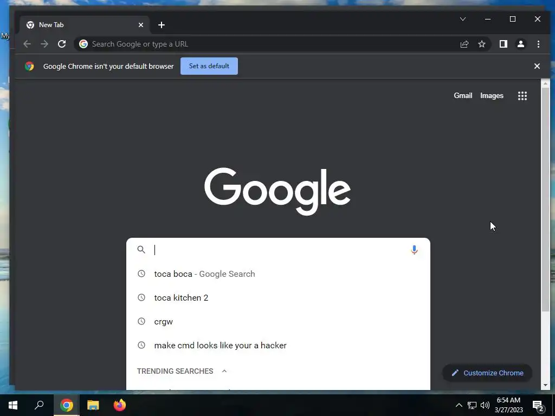Screen dimensions: 555x416
Task: Click the page vertical scrollbar thumb
Action: (x=545, y=199)
